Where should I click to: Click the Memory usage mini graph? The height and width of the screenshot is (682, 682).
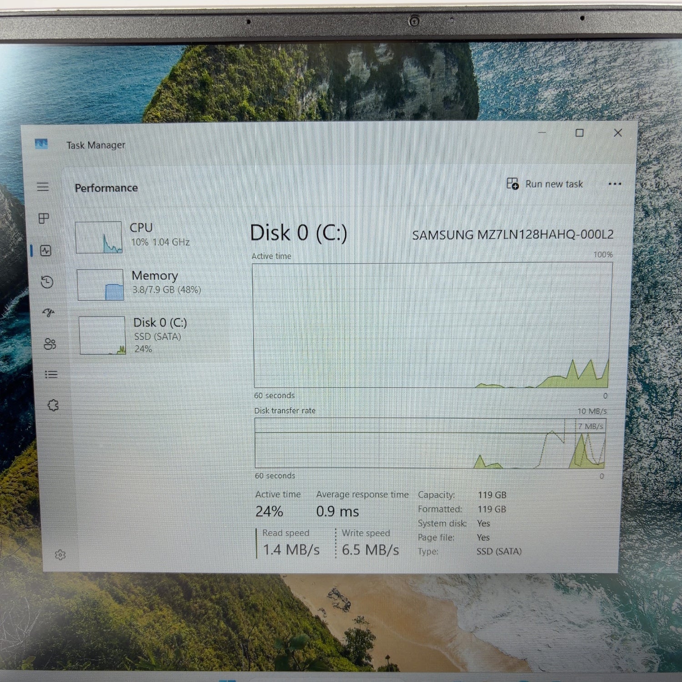pyautogui.click(x=100, y=285)
